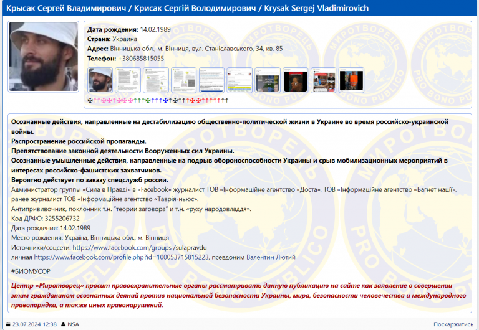Open the fifth gallery thumbnail with blue footer
This screenshot has width=479, height=330.
[x=211, y=80]
